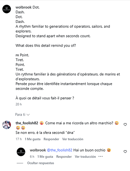Show likes on the_foolish82's comment
Image resolution: width=130 pixels, height=171 pixels.
click(x=32, y=139)
